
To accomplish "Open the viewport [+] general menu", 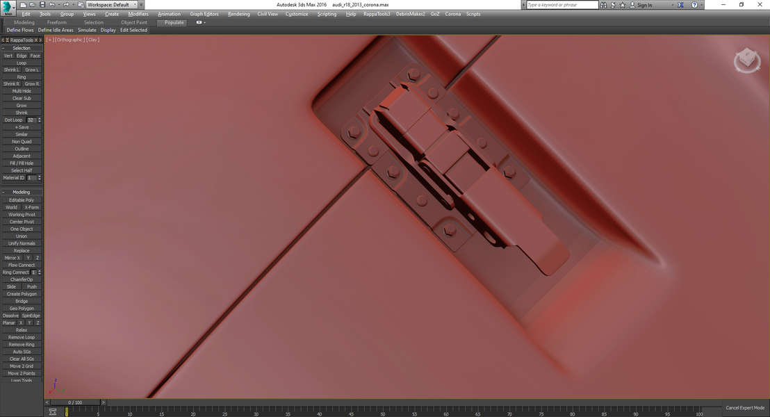I will (50, 40).
